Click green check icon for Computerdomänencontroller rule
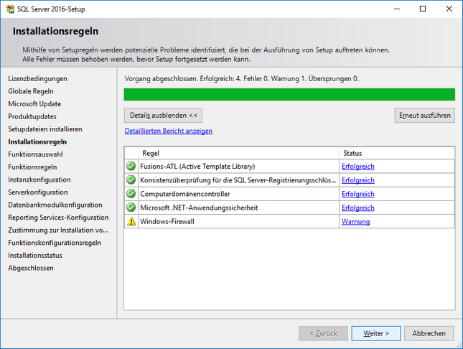 (x=131, y=194)
